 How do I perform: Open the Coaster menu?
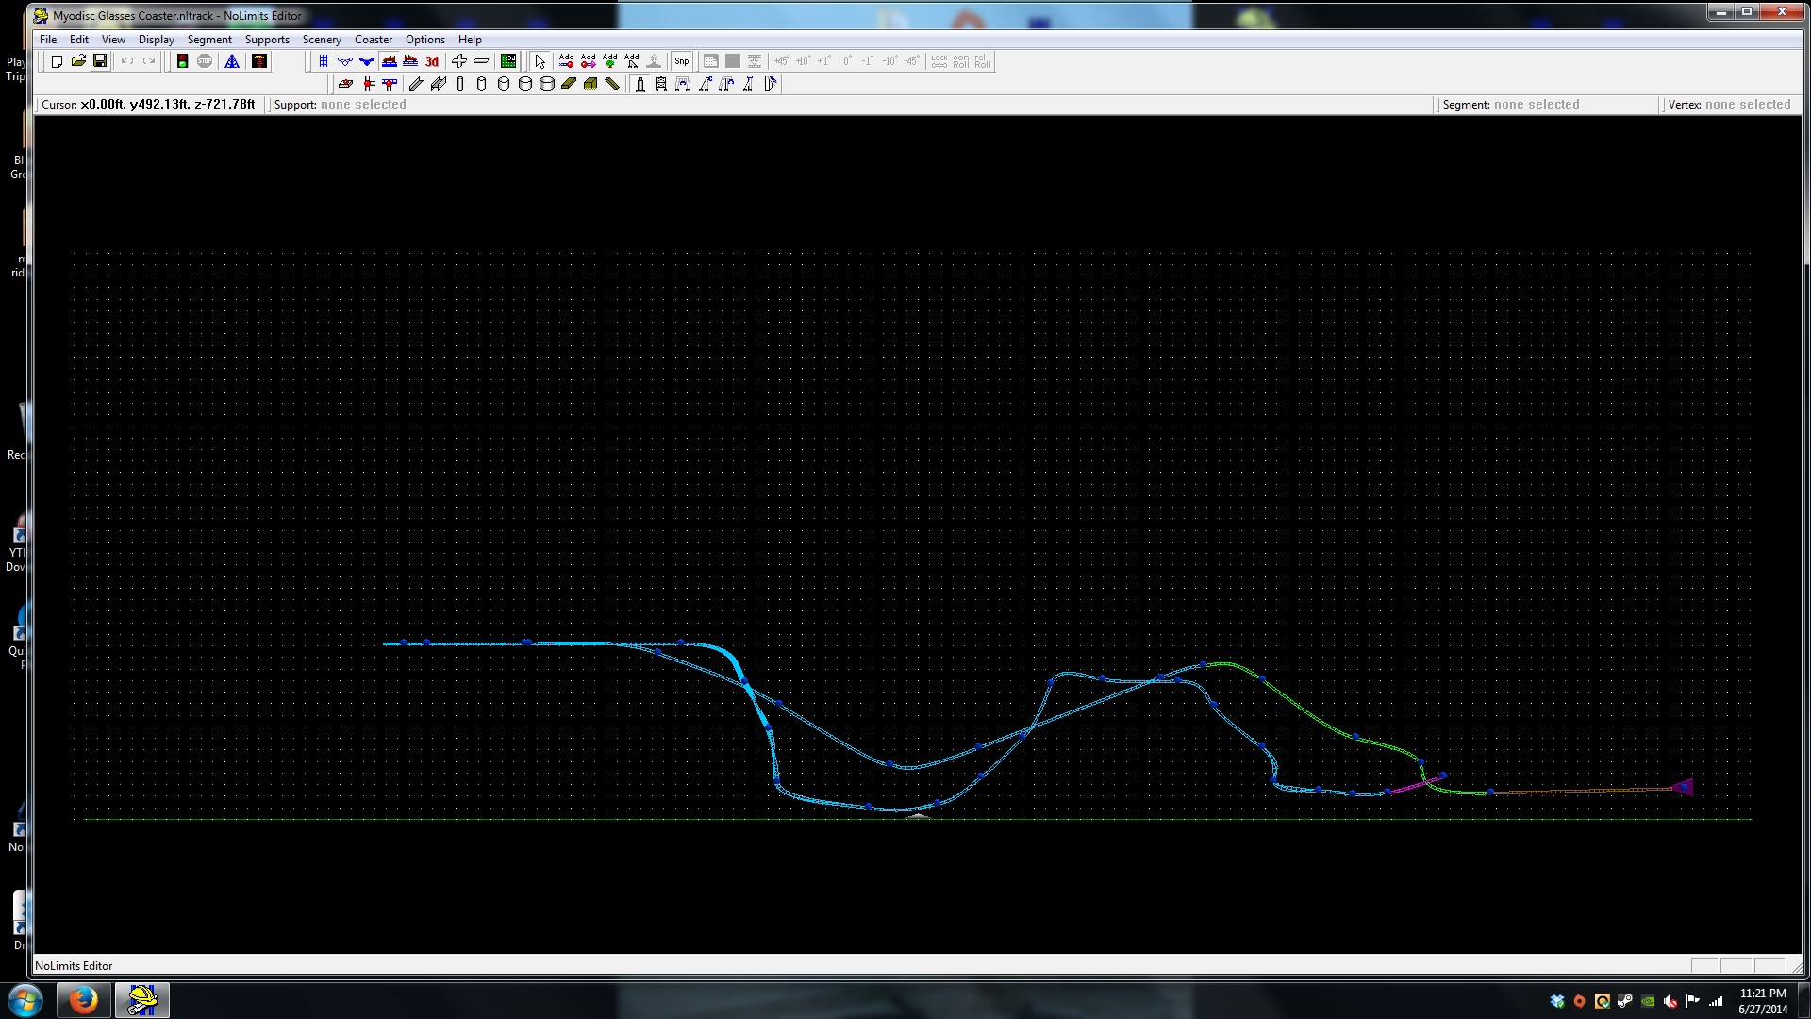373,40
